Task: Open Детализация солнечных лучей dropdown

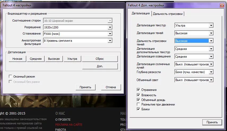Action: click(x=194, y=64)
